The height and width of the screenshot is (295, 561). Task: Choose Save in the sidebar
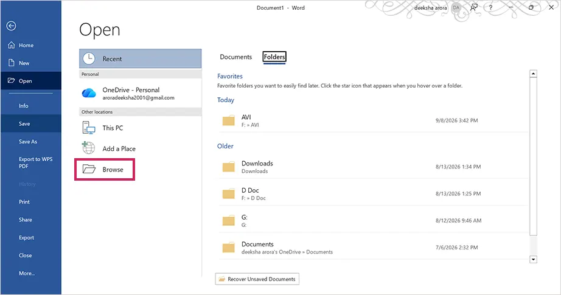click(30, 123)
